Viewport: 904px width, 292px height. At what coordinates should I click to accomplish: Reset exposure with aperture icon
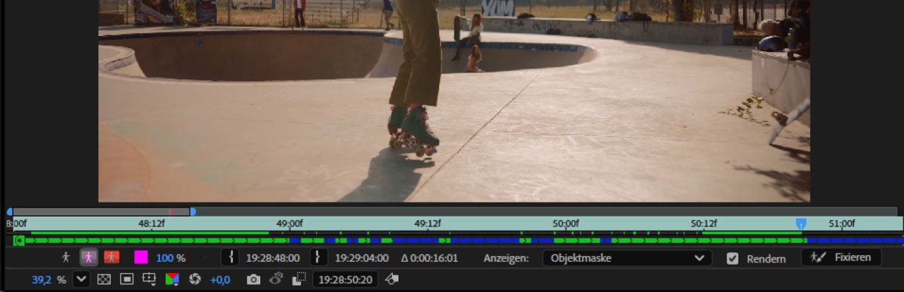click(x=195, y=280)
